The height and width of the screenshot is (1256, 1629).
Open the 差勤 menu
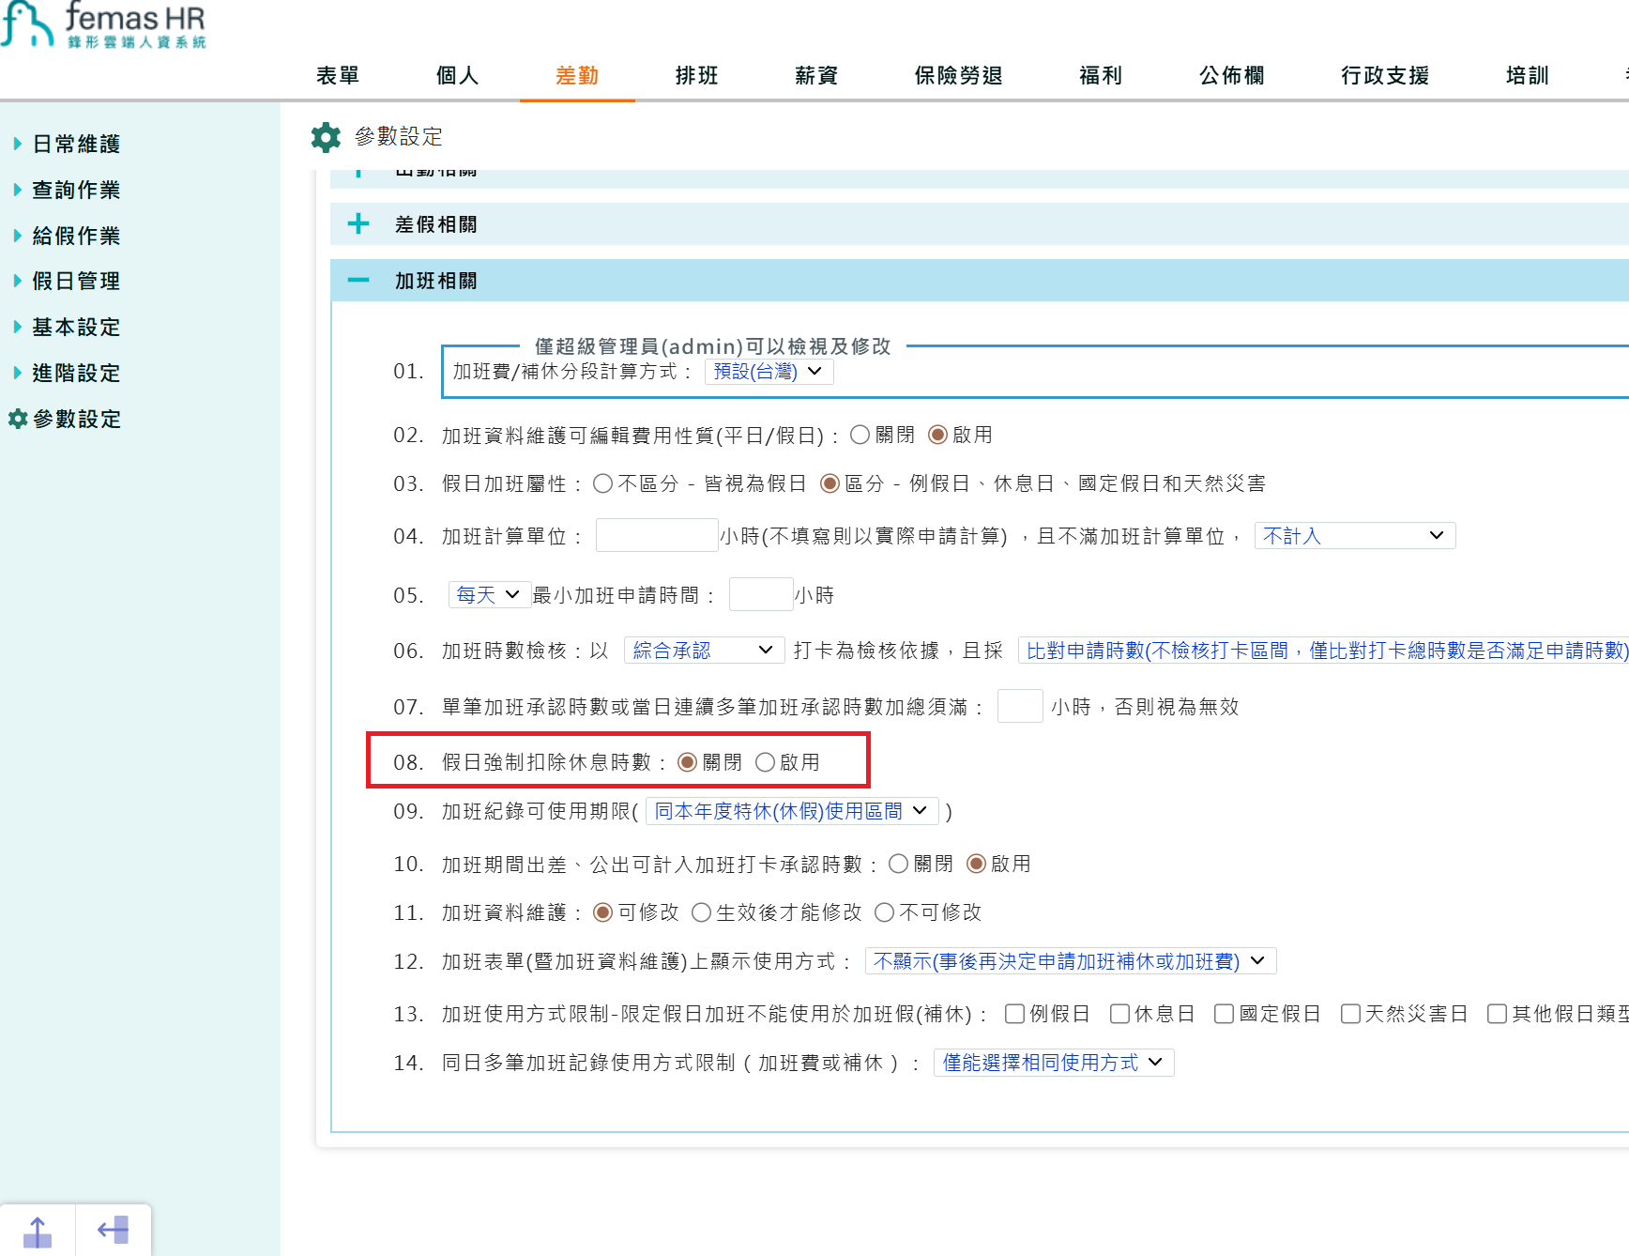tap(577, 75)
